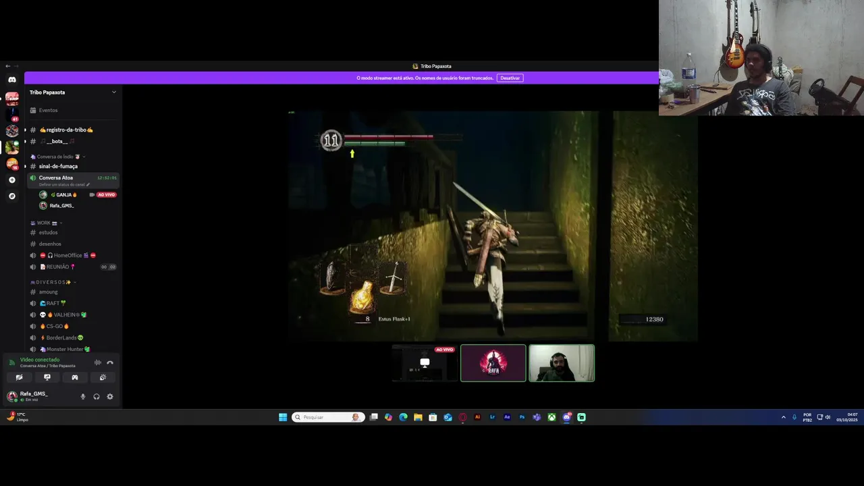
Task: Open Photoshop from the taskbar
Action: tap(522, 417)
